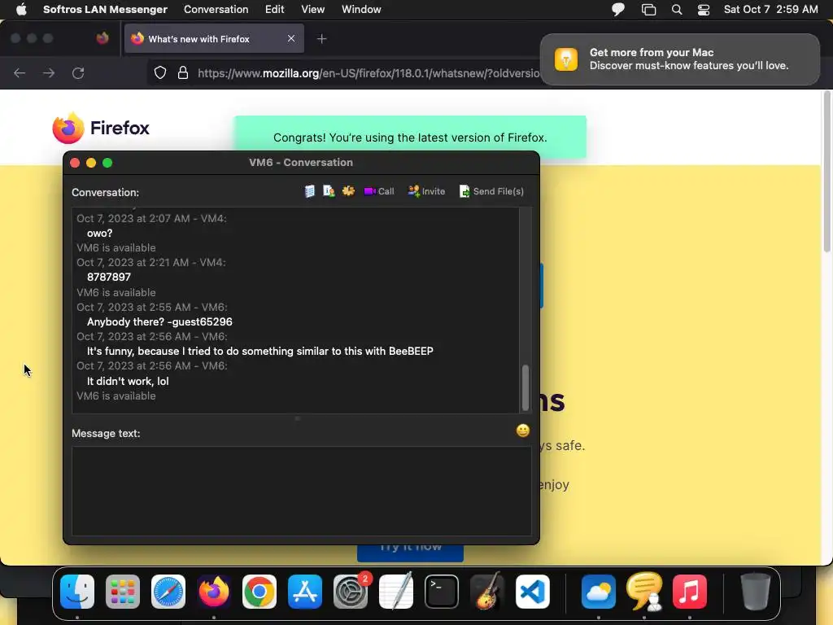Viewport: 833px width, 625px height.
Task: Open the emoji smiley picker
Action: click(523, 431)
